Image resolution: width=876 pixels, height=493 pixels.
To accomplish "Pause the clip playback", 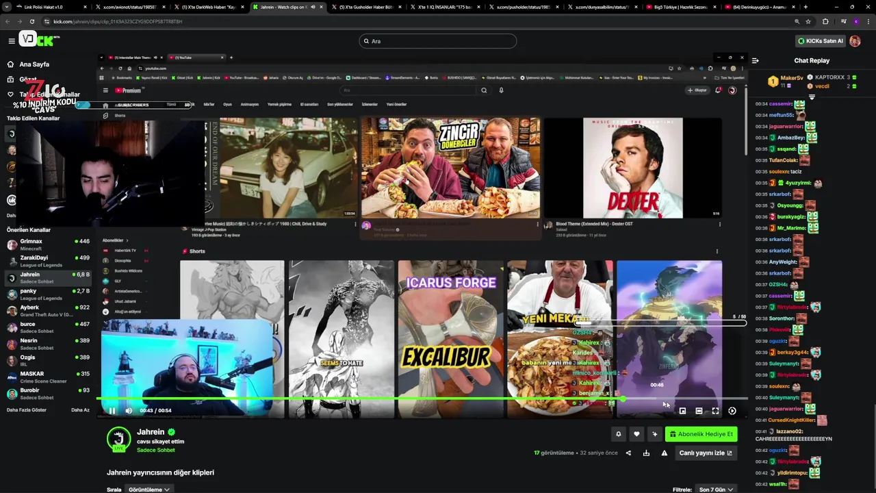I will point(112,411).
